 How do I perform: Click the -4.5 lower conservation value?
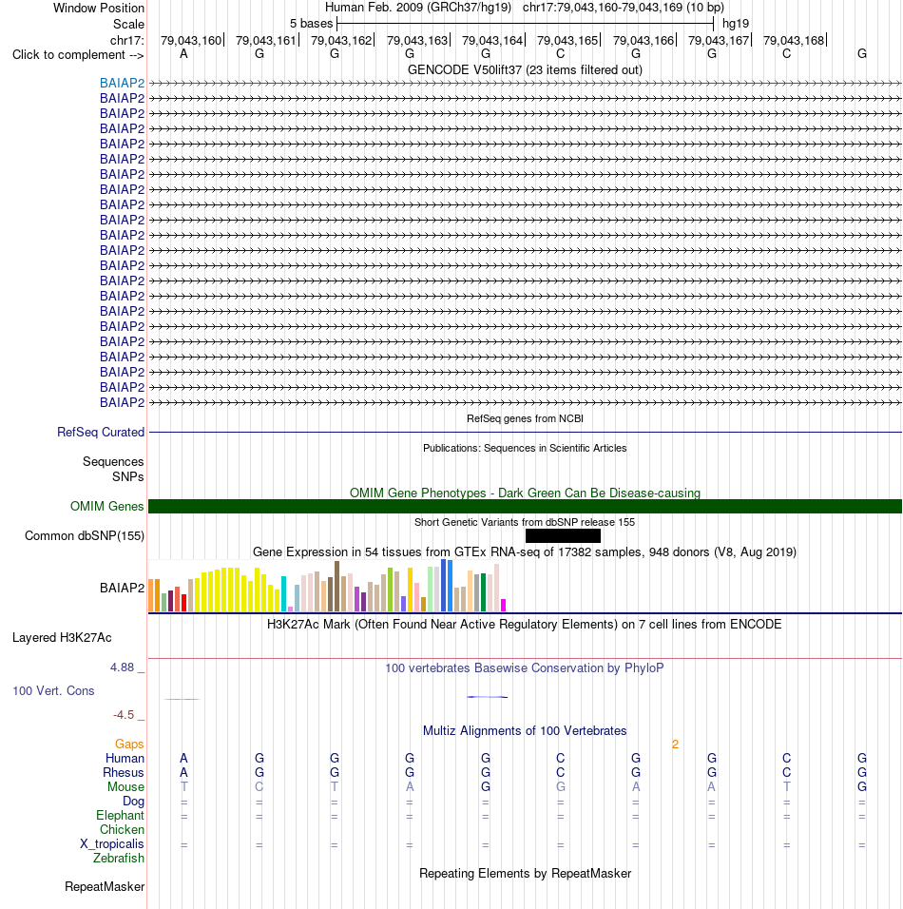click(x=124, y=715)
